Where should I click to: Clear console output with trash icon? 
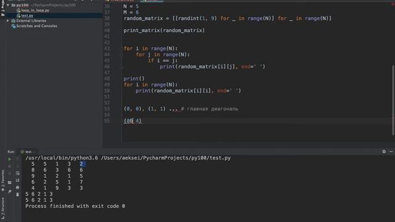click(x=17, y=195)
